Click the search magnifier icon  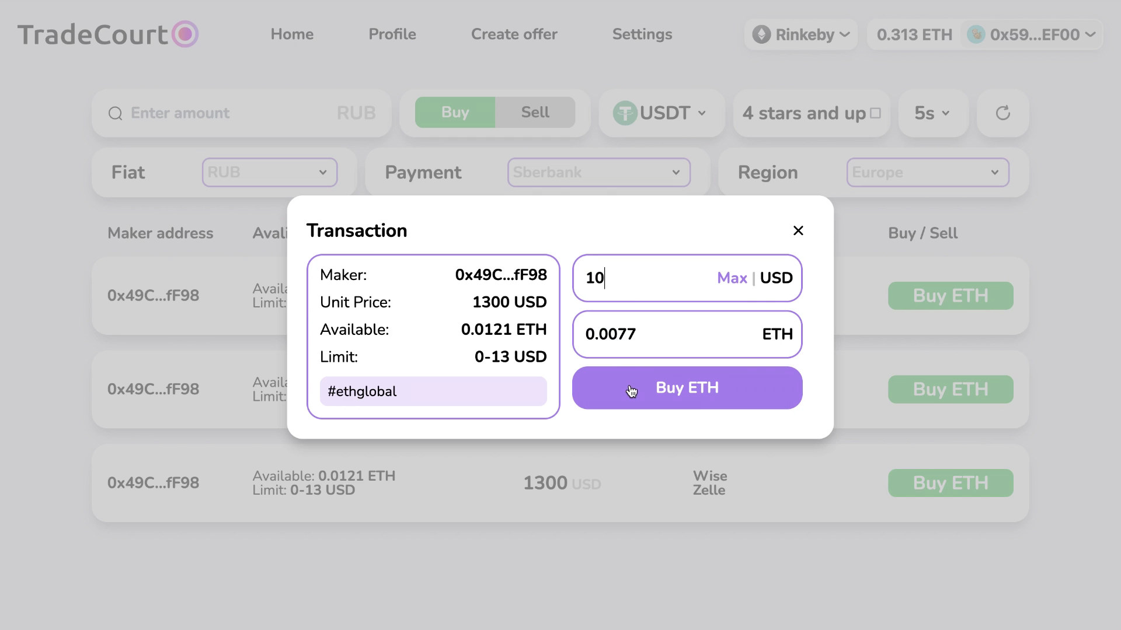point(116,113)
